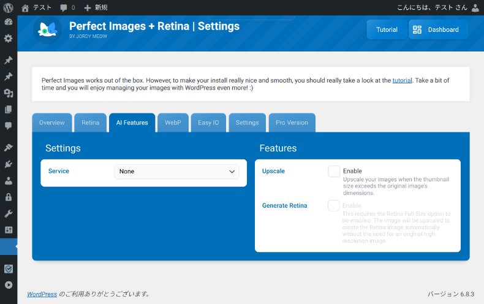Open the WordPress logo menu

tap(9, 8)
